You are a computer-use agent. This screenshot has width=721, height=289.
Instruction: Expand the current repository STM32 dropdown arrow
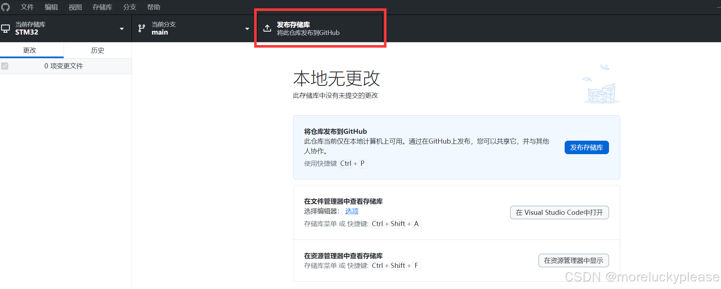(122, 29)
